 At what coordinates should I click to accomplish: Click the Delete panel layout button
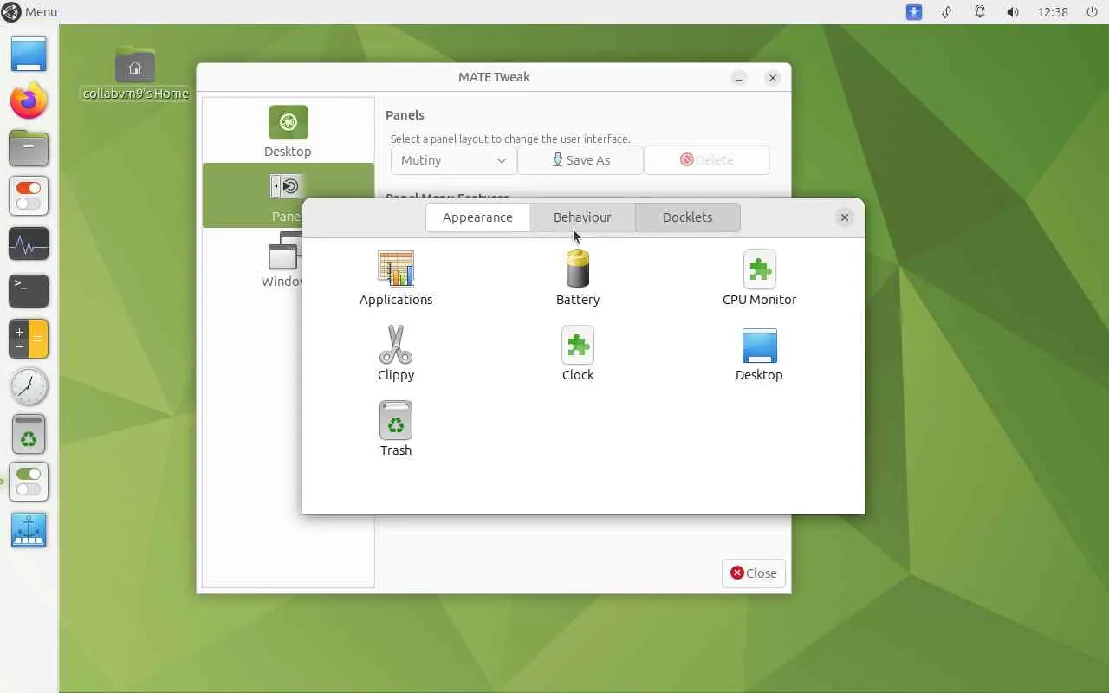[707, 160]
